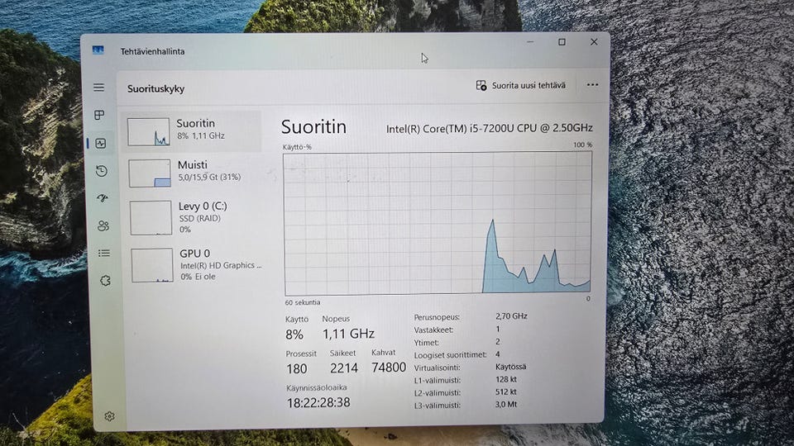Open the Processes page icon in the sidebar

tap(100, 116)
